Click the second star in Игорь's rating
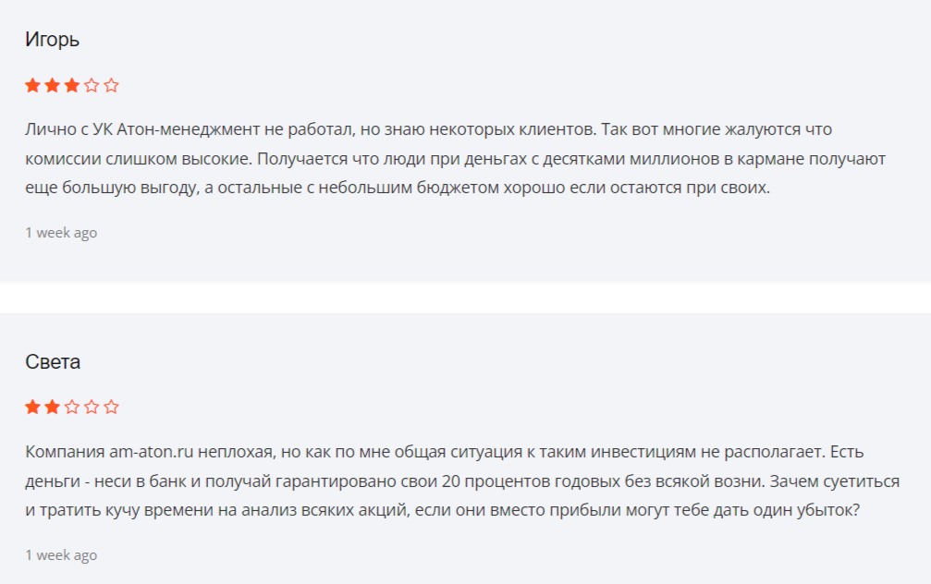The width and height of the screenshot is (931, 584). (53, 85)
